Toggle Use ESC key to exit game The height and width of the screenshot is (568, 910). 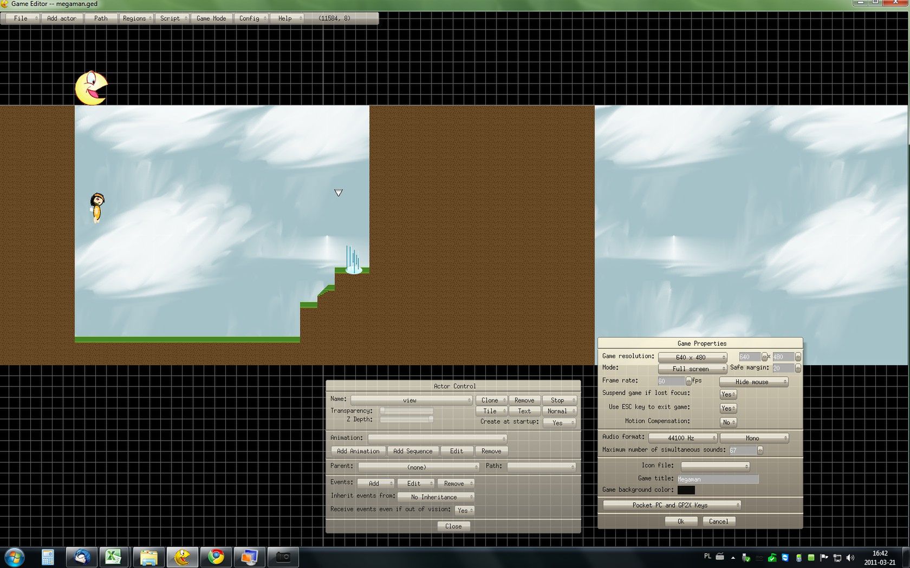728,408
